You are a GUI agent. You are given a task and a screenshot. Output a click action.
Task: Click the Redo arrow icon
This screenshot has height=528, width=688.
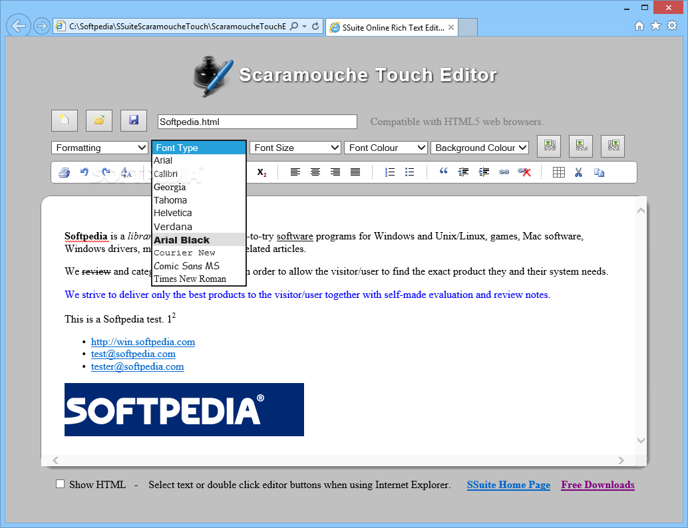[x=105, y=172]
